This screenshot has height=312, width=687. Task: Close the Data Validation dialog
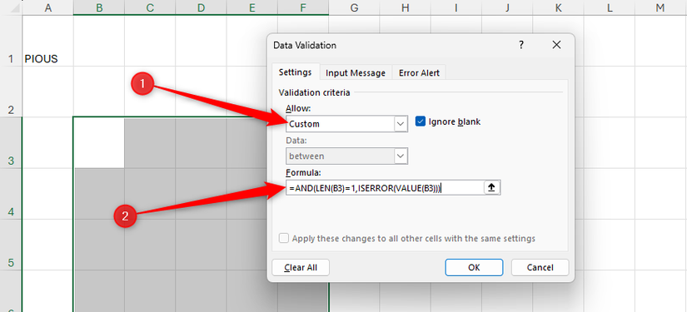click(x=556, y=45)
